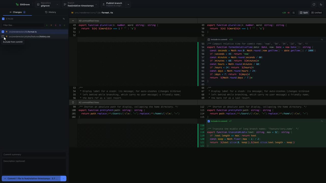Click the Filter files input

pyautogui.click(x=23, y=25)
